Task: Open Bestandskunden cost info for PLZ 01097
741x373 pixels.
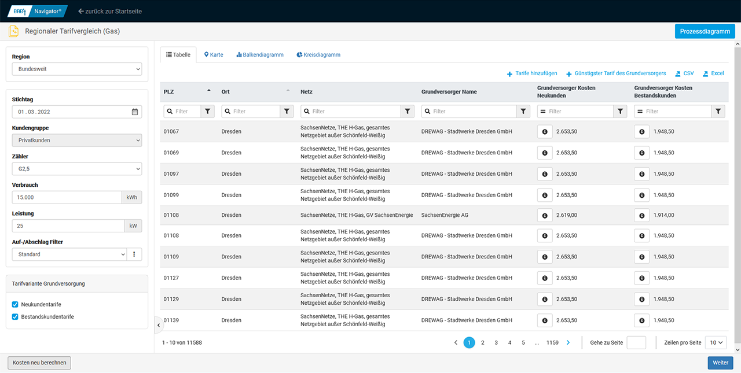Action: point(642,174)
